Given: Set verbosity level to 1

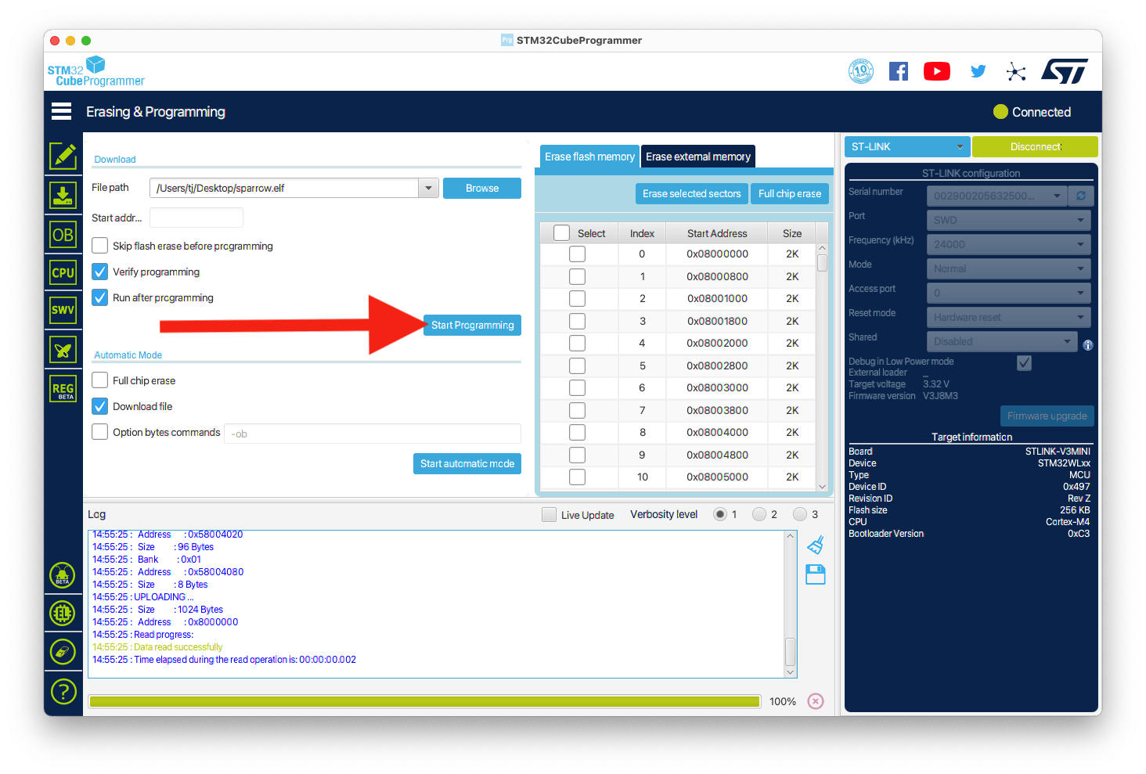Looking at the screenshot, I should 720,514.
